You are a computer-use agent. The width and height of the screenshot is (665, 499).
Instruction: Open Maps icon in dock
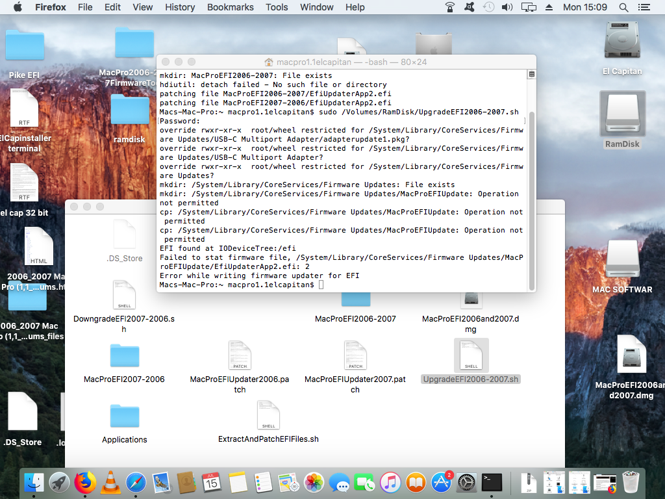(x=288, y=483)
